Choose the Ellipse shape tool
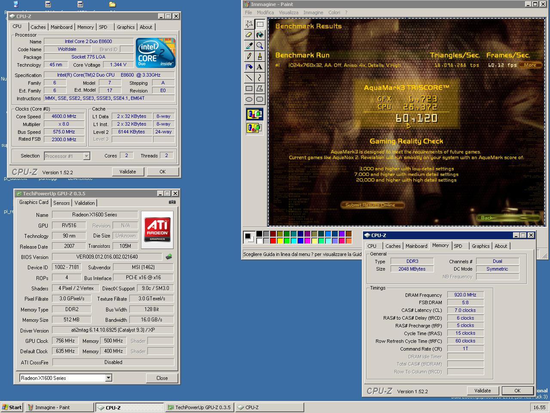The width and height of the screenshot is (550, 413). pyautogui.click(x=249, y=99)
